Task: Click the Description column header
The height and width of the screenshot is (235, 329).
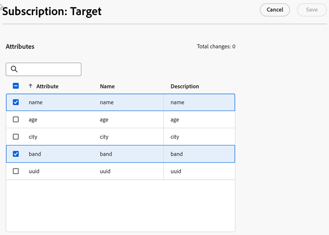Action: tap(185, 86)
